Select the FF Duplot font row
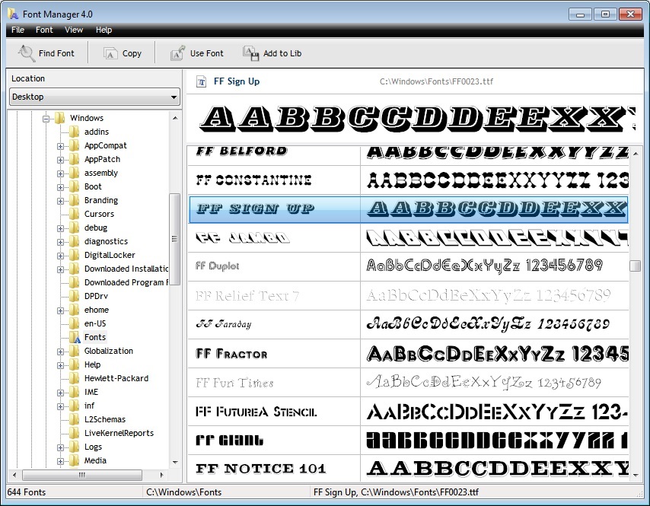The height and width of the screenshot is (506, 650). tap(408, 267)
